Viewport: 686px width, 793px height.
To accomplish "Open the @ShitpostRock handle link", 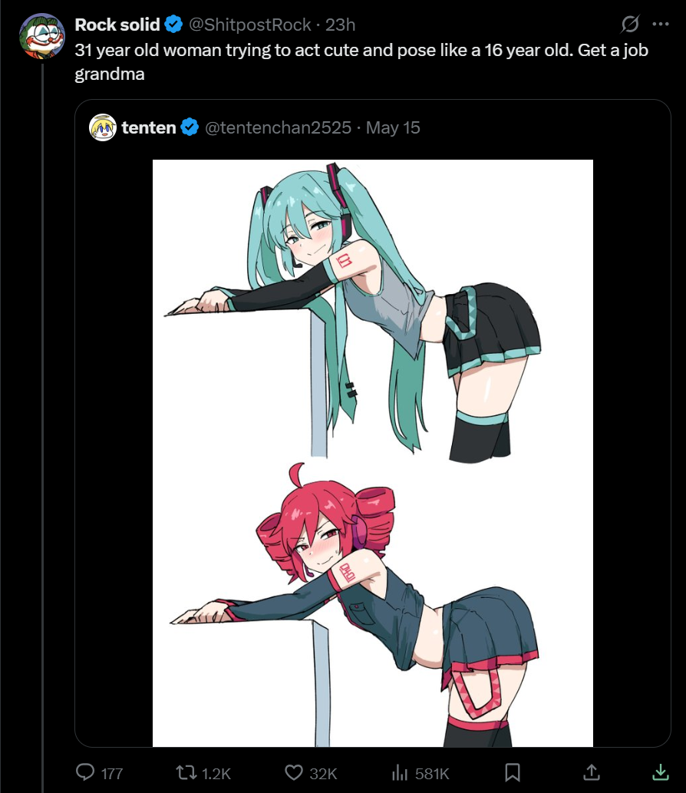I will (249, 25).
